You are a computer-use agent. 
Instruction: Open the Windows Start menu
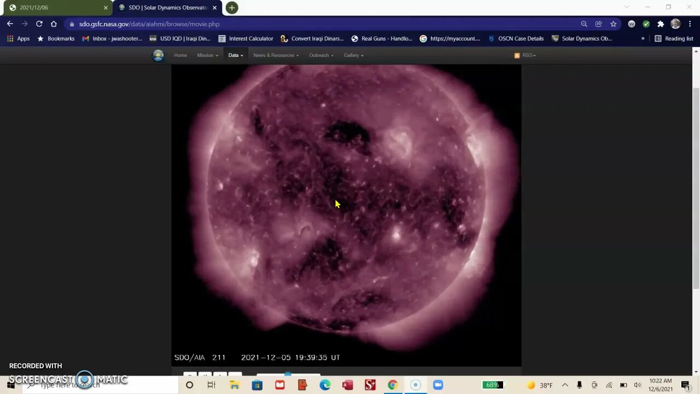[11, 385]
